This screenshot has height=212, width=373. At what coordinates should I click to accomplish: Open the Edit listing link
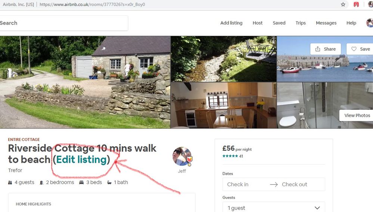coord(81,159)
